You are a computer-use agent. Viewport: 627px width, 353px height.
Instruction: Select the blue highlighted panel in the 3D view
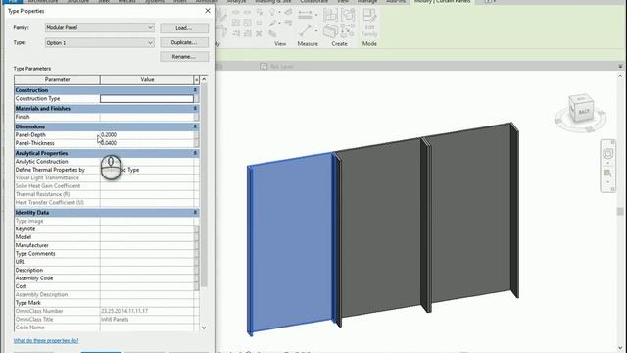292,244
